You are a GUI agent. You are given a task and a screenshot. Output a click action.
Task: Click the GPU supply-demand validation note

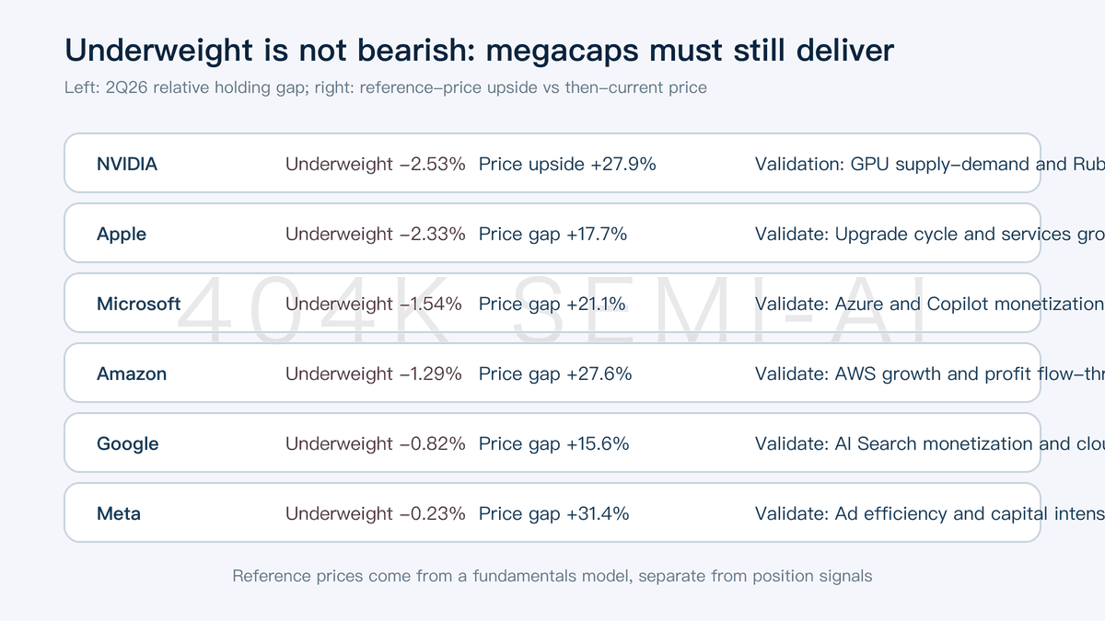[x=898, y=164]
